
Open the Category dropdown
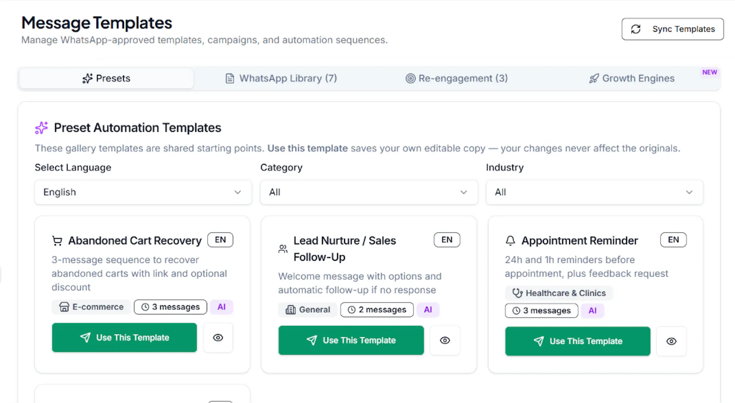click(x=369, y=192)
